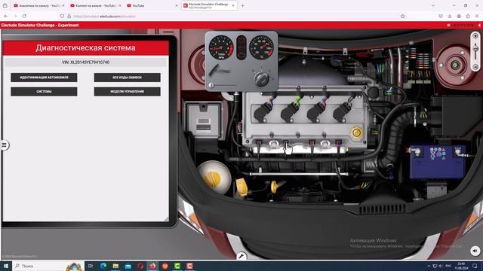
Task: Click the second fuel injector connector
Action: click(286, 143)
